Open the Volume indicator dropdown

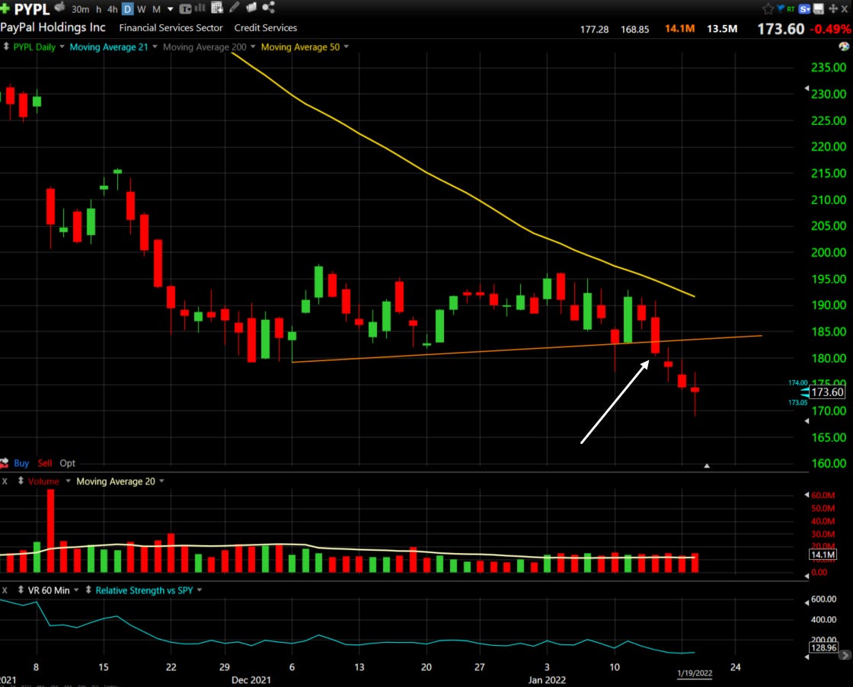coord(68,481)
